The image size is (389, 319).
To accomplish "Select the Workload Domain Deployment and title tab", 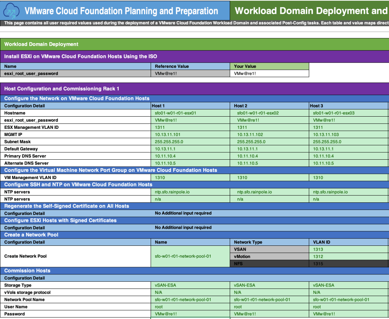I will 310,11.
